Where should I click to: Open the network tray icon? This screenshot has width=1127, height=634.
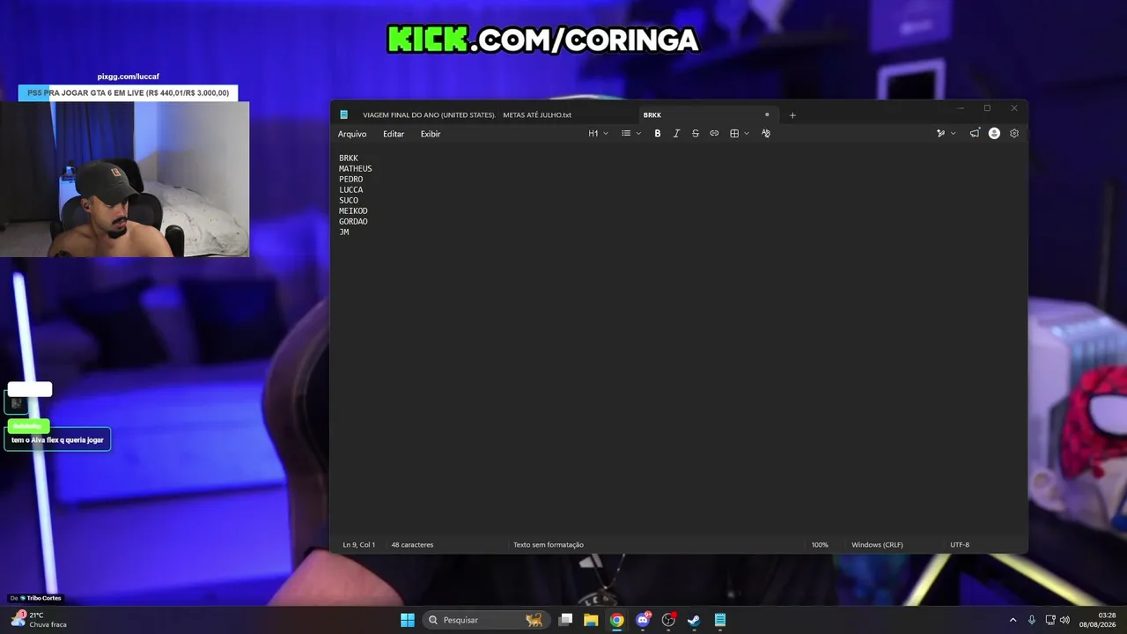tap(1050, 620)
